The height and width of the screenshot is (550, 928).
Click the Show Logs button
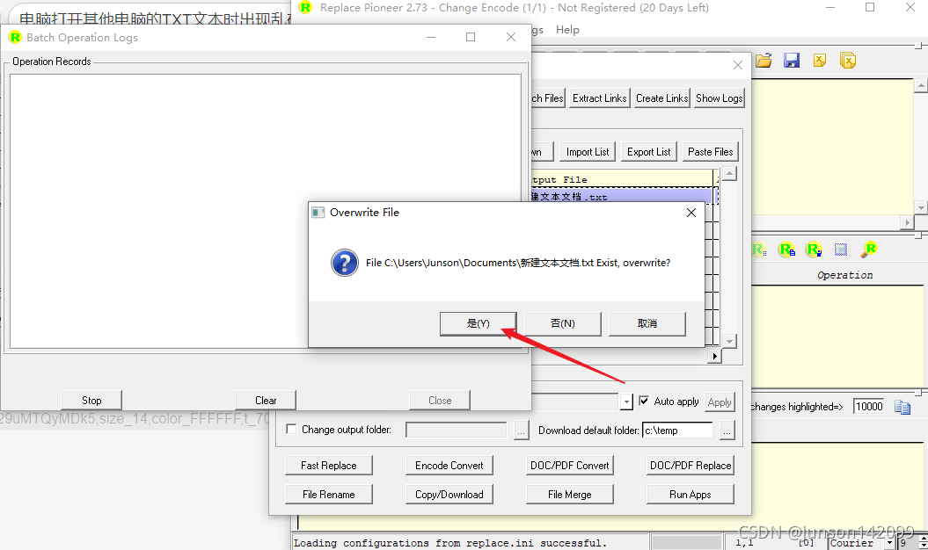pyautogui.click(x=719, y=98)
